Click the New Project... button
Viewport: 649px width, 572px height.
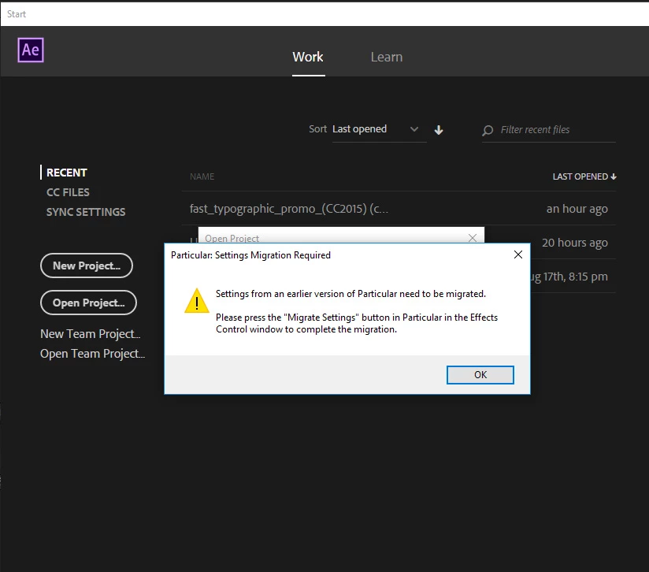[87, 266]
